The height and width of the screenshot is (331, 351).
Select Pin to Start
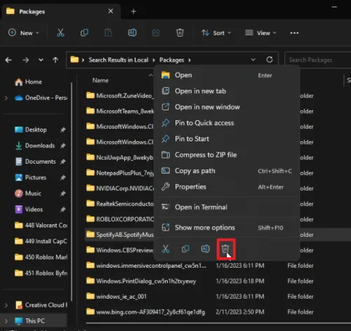pos(227,138)
